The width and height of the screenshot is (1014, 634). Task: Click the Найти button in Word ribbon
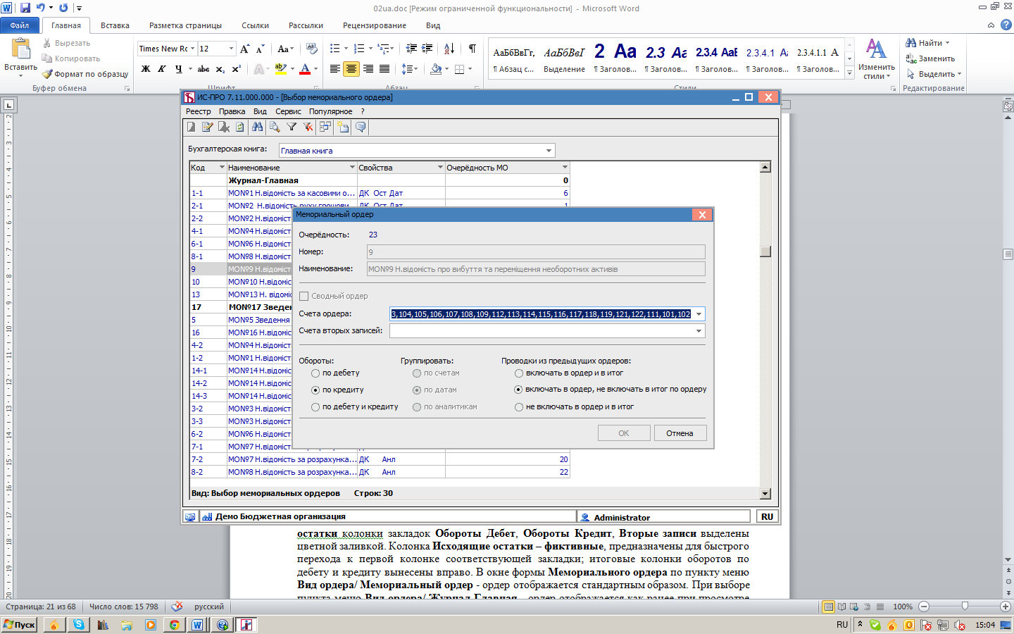coord(930,43)
